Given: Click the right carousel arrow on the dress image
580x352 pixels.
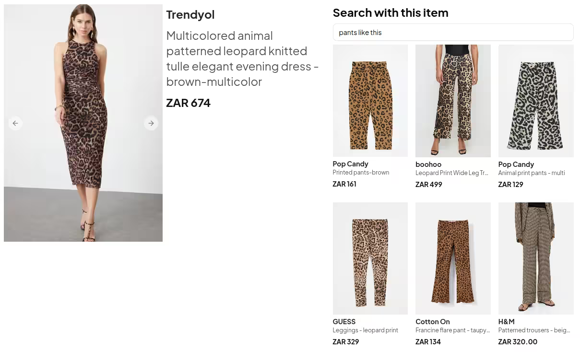Looking at the screenshot, I should [x=151, y=123].
